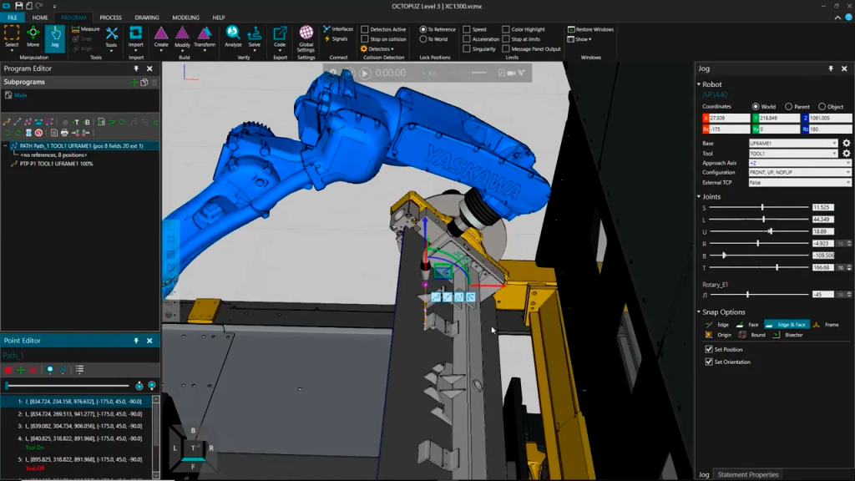Select the Parent coordinates radio button
Viewport: 855px width, 481px height.
coord(788,107)
